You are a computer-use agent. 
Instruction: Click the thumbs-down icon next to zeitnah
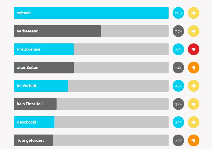pyautogui.click(x=194, y=13)
